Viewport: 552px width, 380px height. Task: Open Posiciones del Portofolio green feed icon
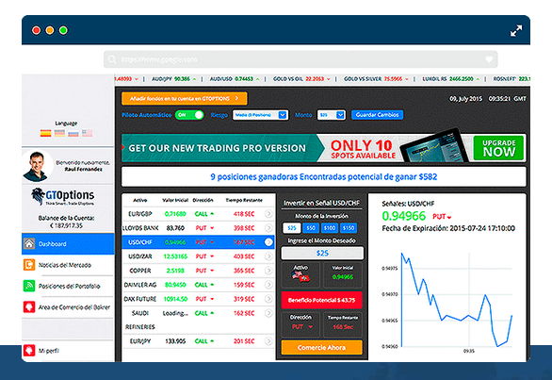pos(29,286)
